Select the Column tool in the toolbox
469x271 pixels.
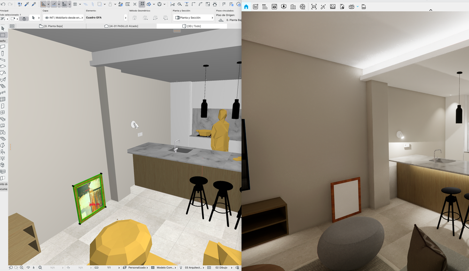[x=3, y=53]
